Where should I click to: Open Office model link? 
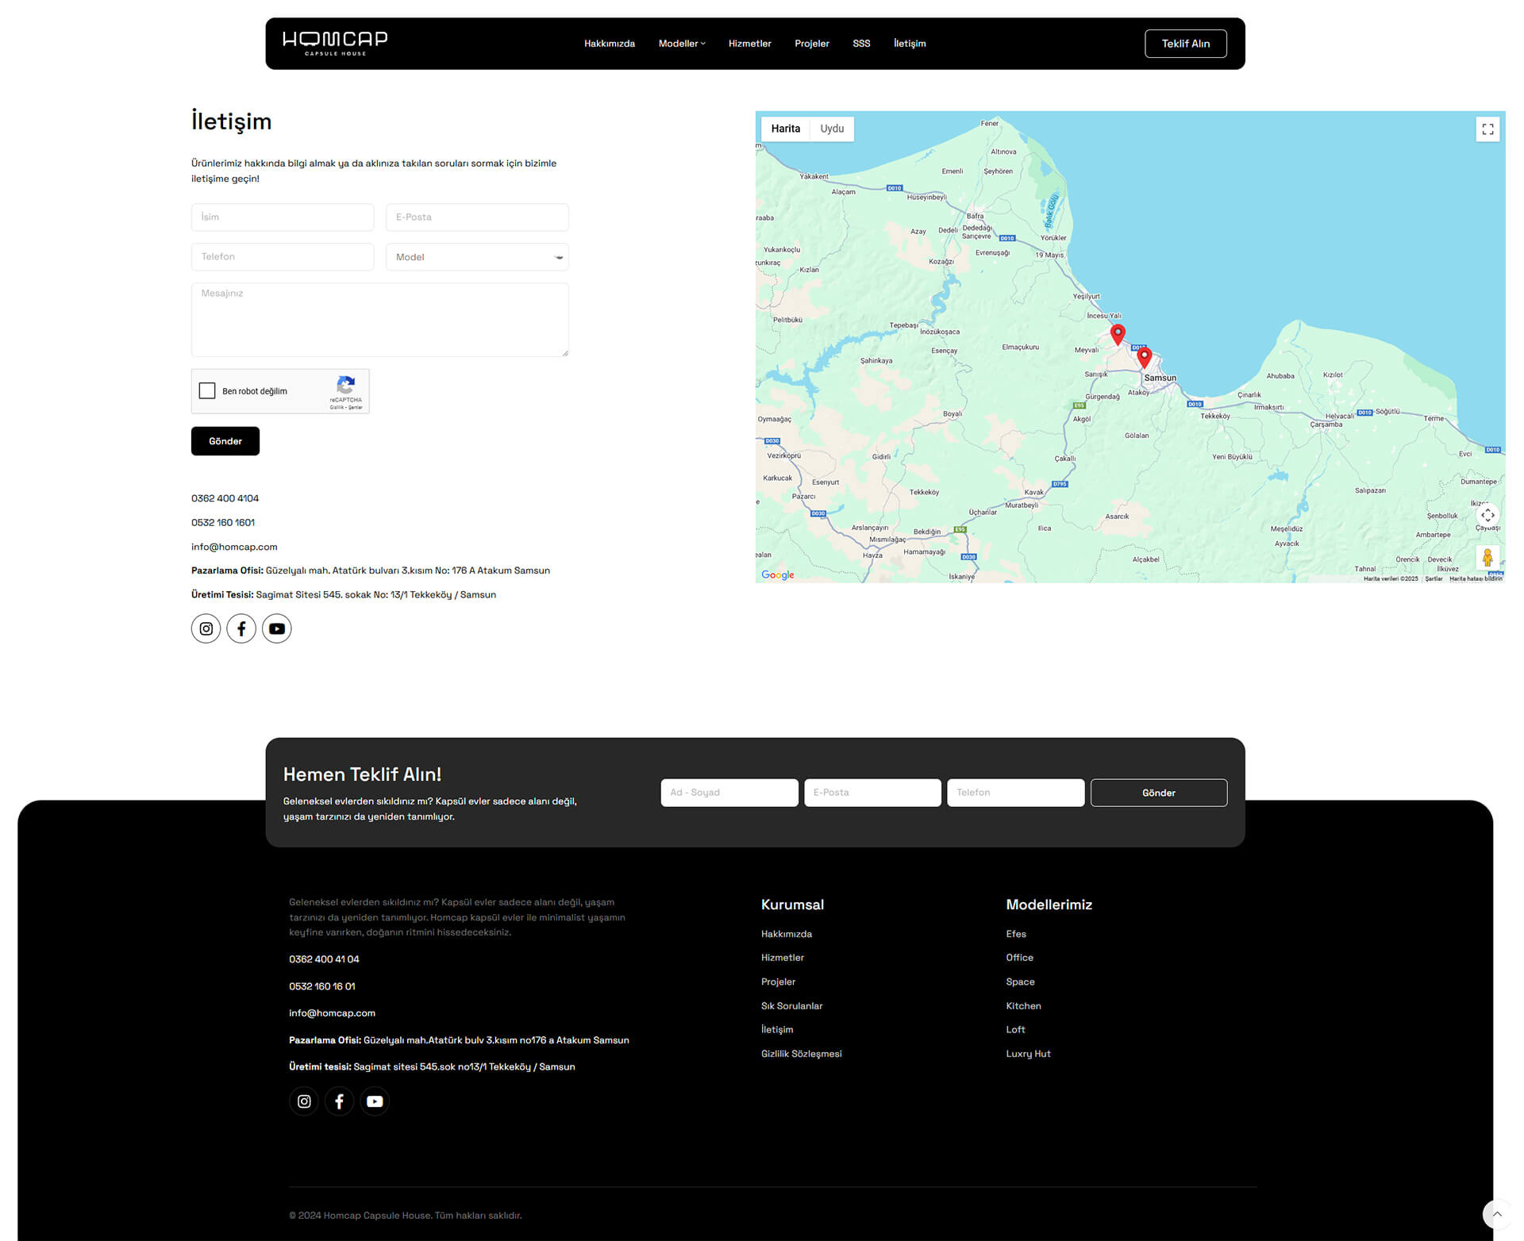pyautogui.click(x=1019, y=958)
